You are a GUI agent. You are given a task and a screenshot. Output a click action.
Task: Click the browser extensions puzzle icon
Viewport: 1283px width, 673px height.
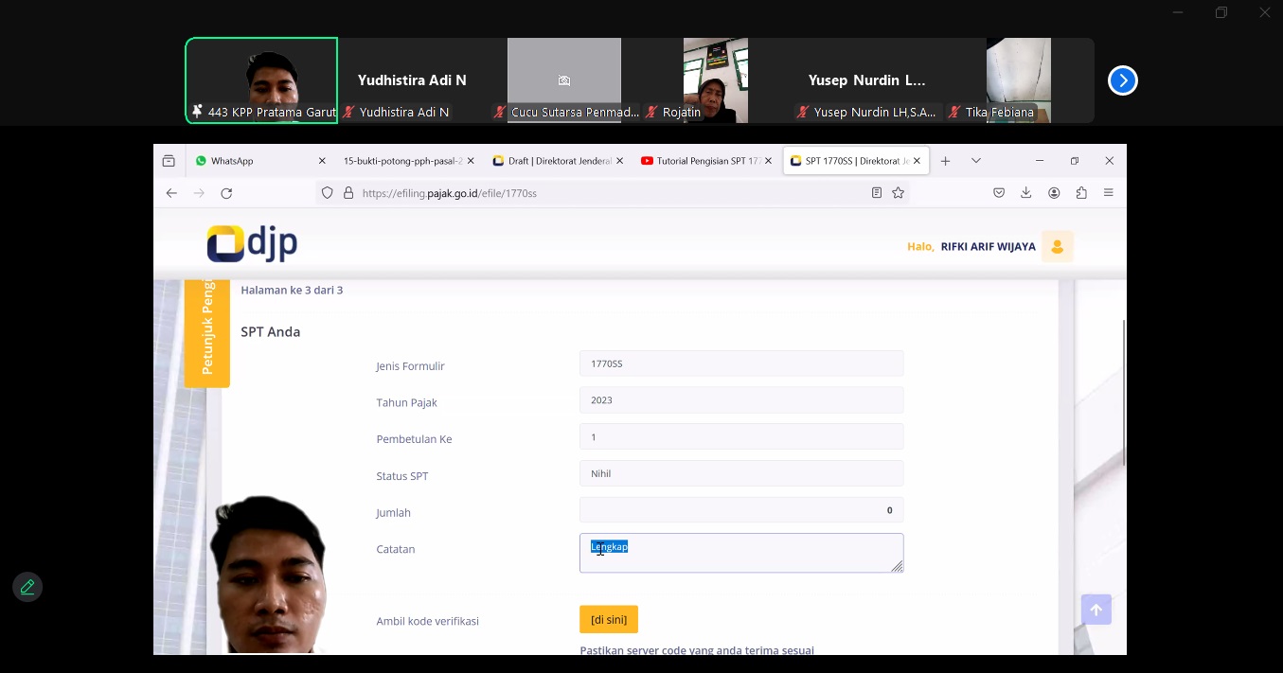click(1080, 193)
